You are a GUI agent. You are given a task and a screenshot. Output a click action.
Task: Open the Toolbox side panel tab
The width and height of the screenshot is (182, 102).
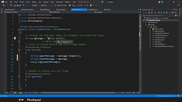(x=2, y=11)
